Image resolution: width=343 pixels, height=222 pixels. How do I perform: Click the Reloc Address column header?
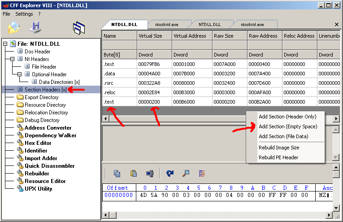tap(300, 35)
